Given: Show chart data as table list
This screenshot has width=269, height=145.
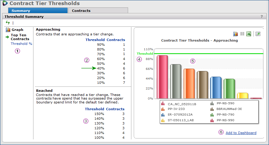Looking at the screenshot, I should [x=242, y=34].
